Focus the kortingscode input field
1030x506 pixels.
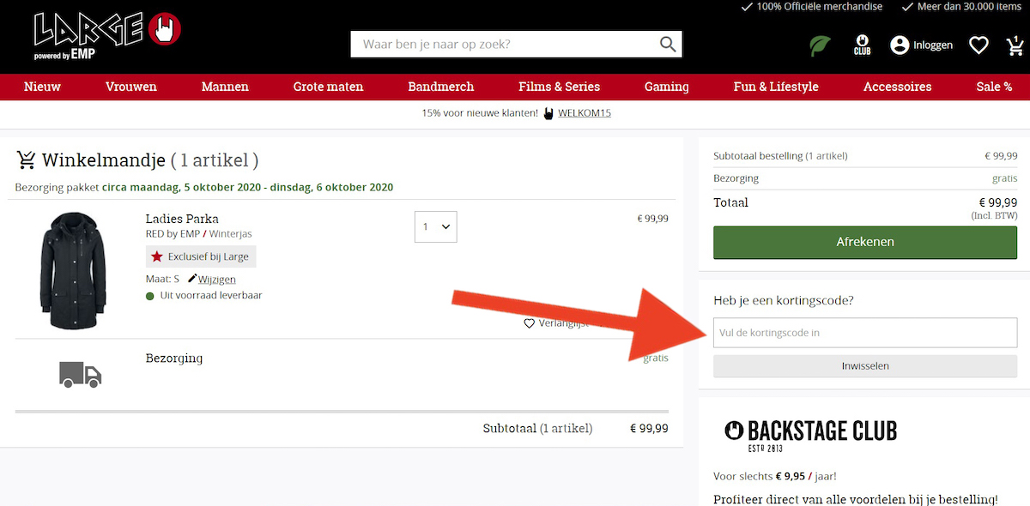tap(865, 333)
